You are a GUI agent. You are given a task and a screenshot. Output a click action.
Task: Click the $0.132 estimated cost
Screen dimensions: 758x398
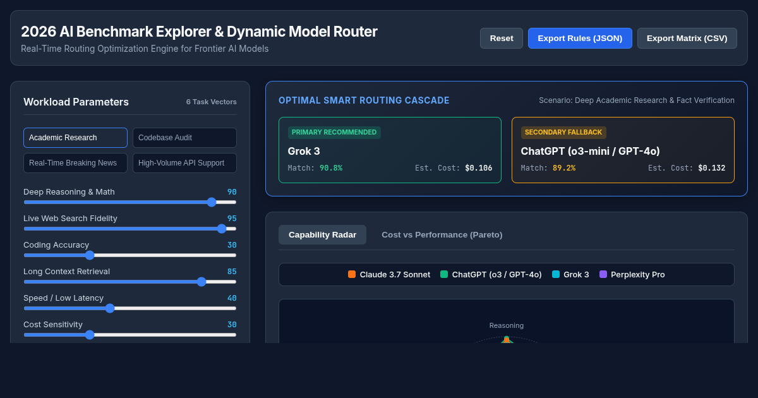pyautogui.click(x=712, y=168)
